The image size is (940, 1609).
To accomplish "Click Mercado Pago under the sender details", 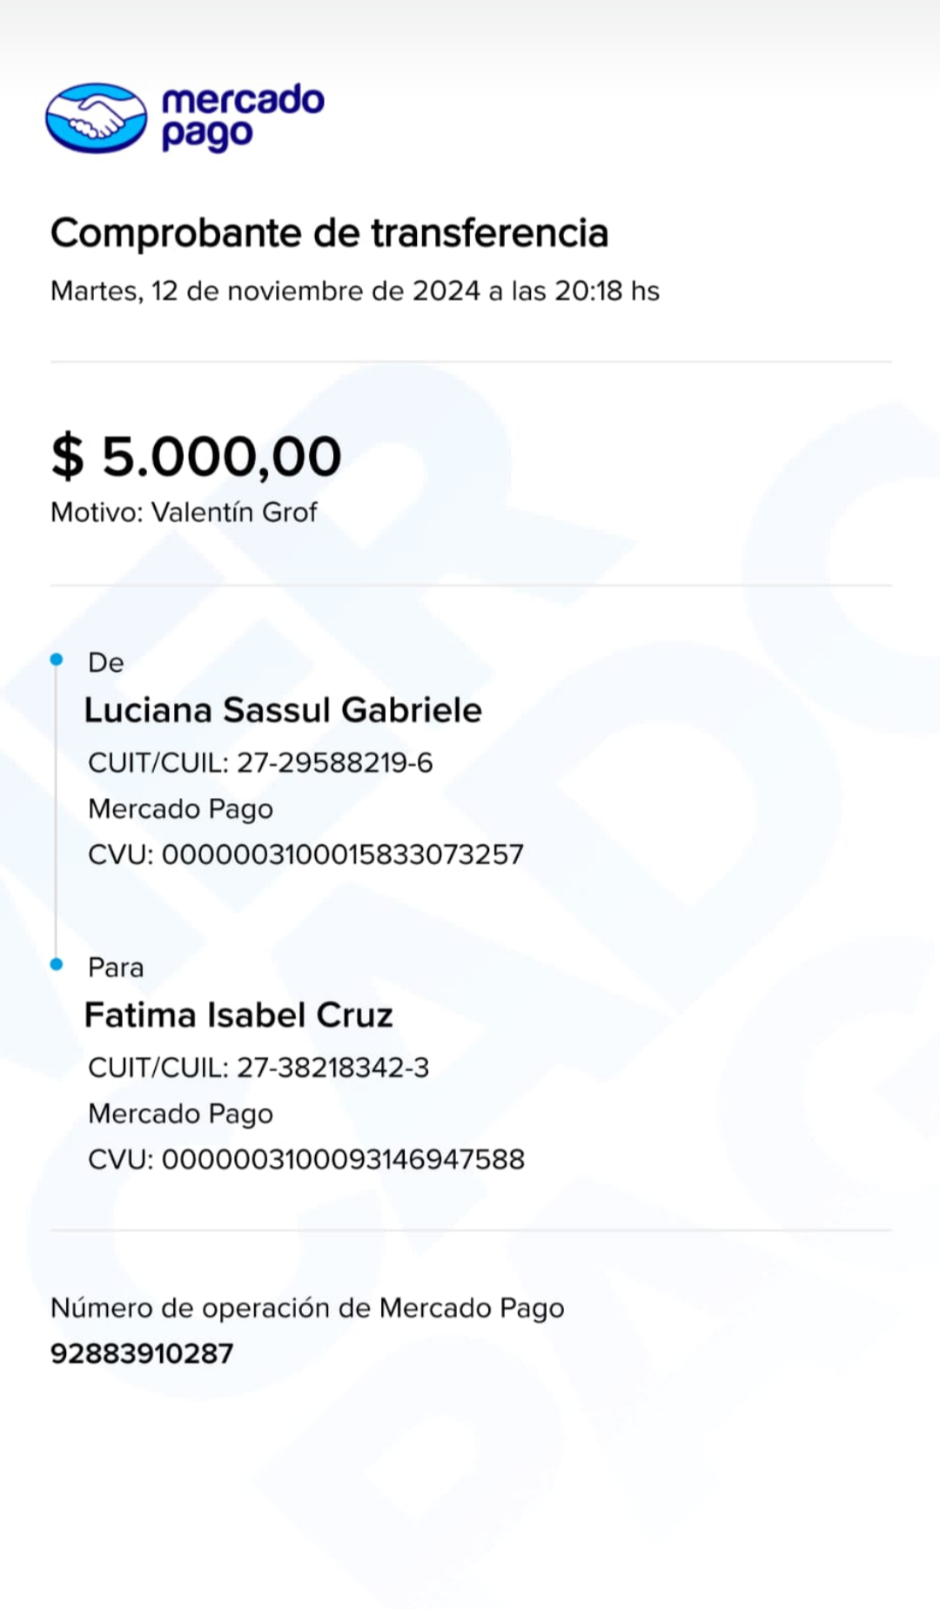I will click(x=180, y=808).
